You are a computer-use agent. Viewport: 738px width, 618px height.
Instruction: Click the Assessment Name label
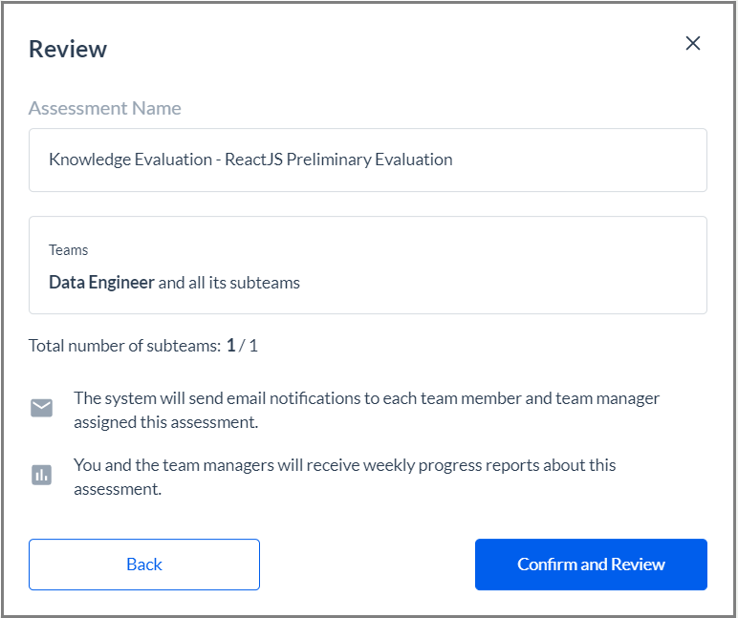point(105,108)
